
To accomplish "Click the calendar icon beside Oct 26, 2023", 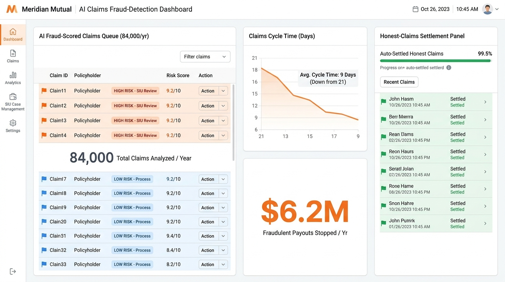I will coord(415,9).
